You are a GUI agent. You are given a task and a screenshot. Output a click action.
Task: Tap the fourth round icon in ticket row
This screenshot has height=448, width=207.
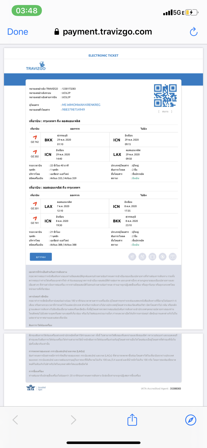coord(162,256)
